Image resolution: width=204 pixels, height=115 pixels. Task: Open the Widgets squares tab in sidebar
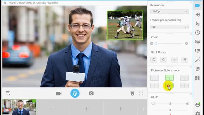[x=198, y=78]
